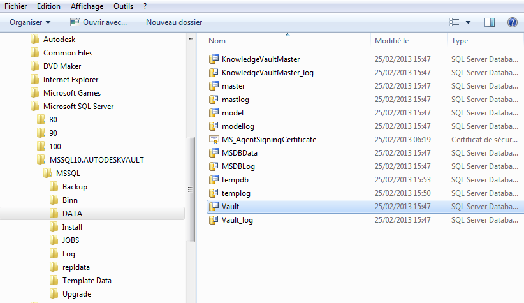This screenshot has height=303, width=524.
Task: Create a Nouveau dossier
Action: pyautogui.click(x=174, y=22)
